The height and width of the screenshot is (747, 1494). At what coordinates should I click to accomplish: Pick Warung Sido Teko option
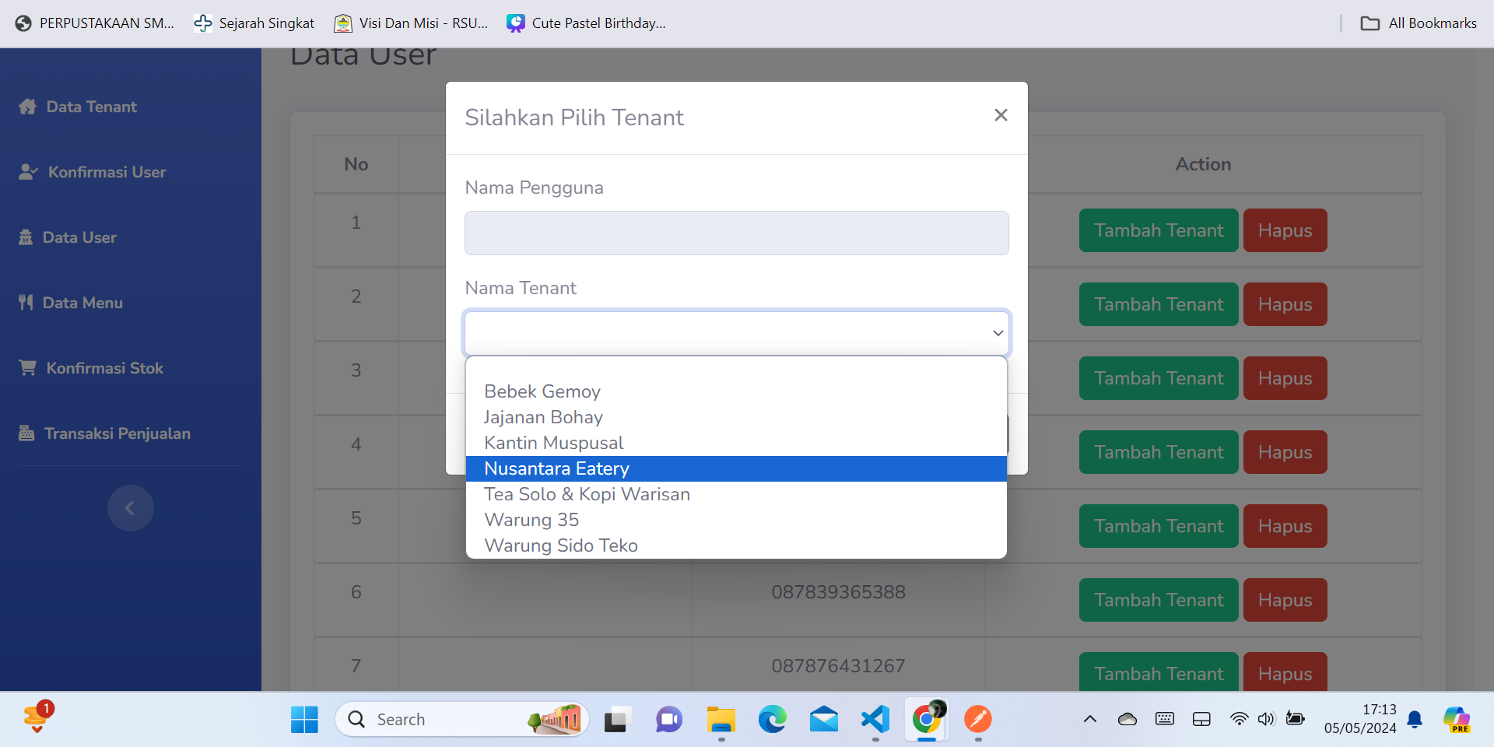coord(561,545)
